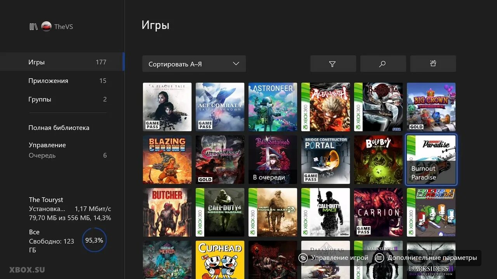This screenshot has height=279, width=497.
Task: Open Bloodstained Curse of the Moon tile
Action: [x=220, y=160]
